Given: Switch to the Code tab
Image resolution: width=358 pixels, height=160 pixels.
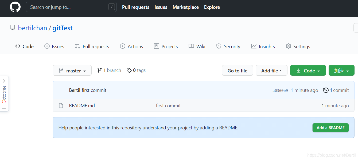Looking at the screenshot, I should [24, 46].
